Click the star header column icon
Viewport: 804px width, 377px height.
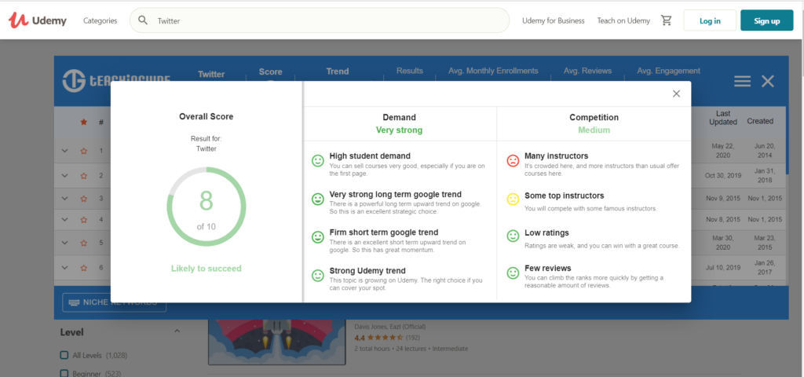coord(83,122)
